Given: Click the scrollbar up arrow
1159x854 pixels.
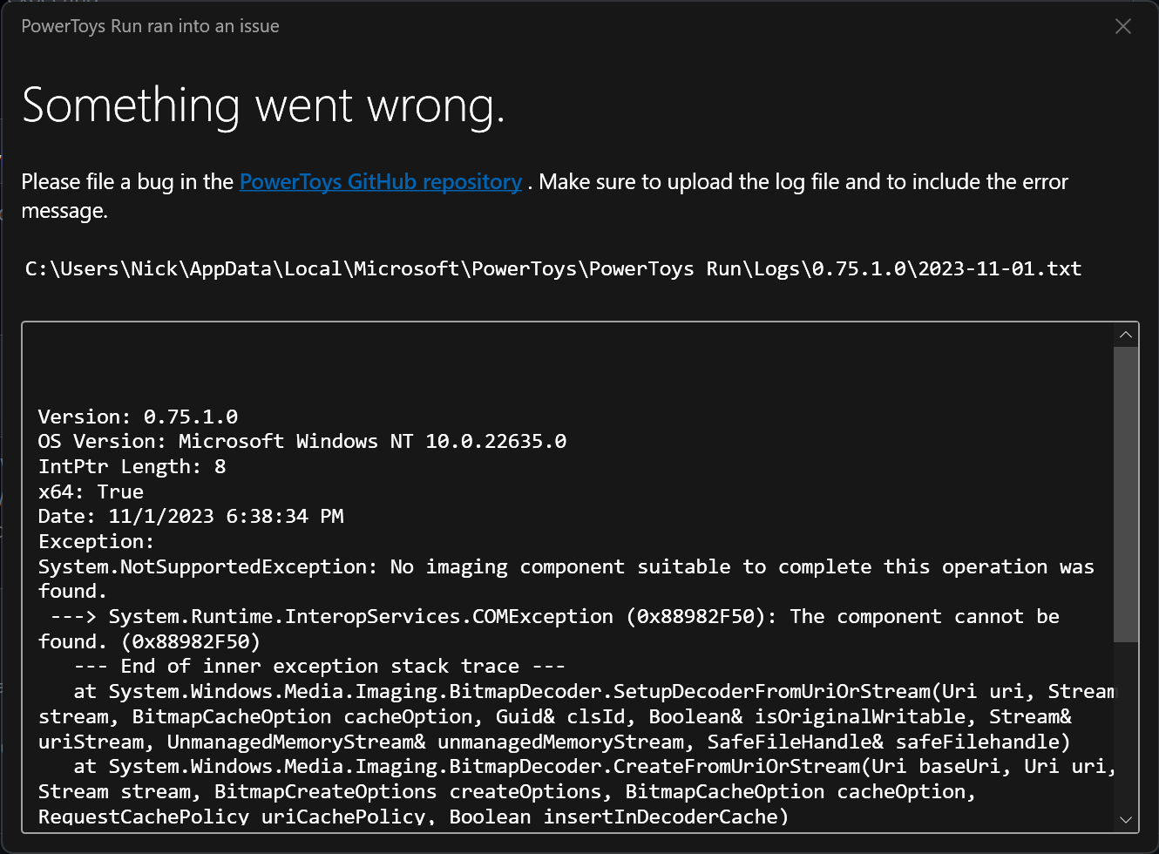Looking at the screenshot, I should pyautogui.click(x=1126, y=334).
